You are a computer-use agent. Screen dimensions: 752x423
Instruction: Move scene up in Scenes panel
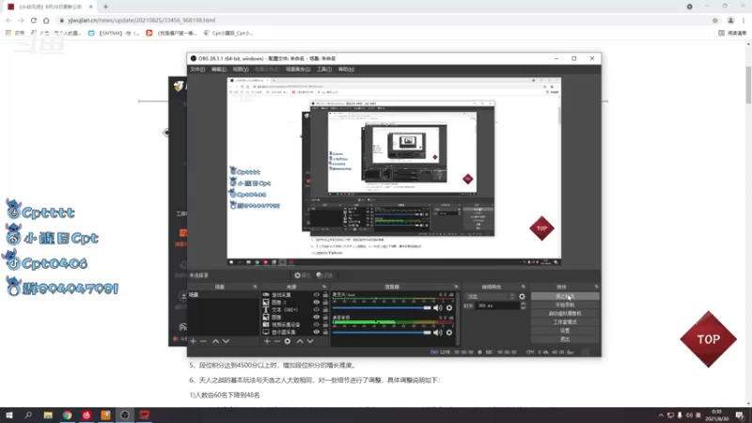click(x=216, y=341)
